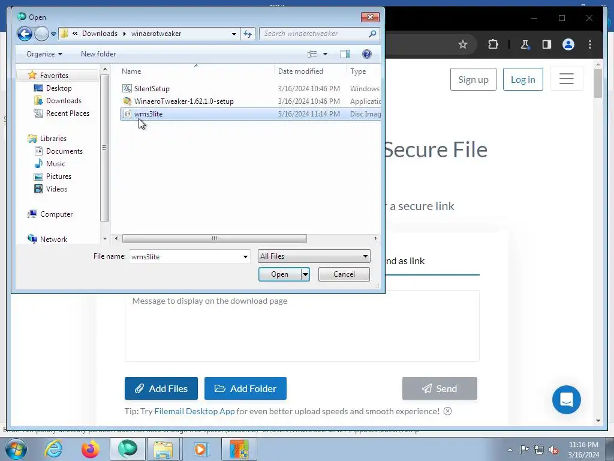
Task: Open Windows Explorer from taskbar
Action: 163,449
